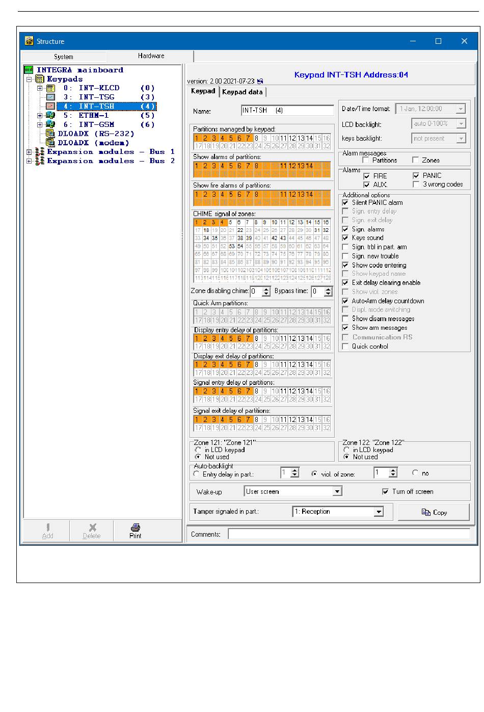Screen dimensions: 484x712
Task: Click the DLOADX (RS-232) icon
Action: pos(50,134)
